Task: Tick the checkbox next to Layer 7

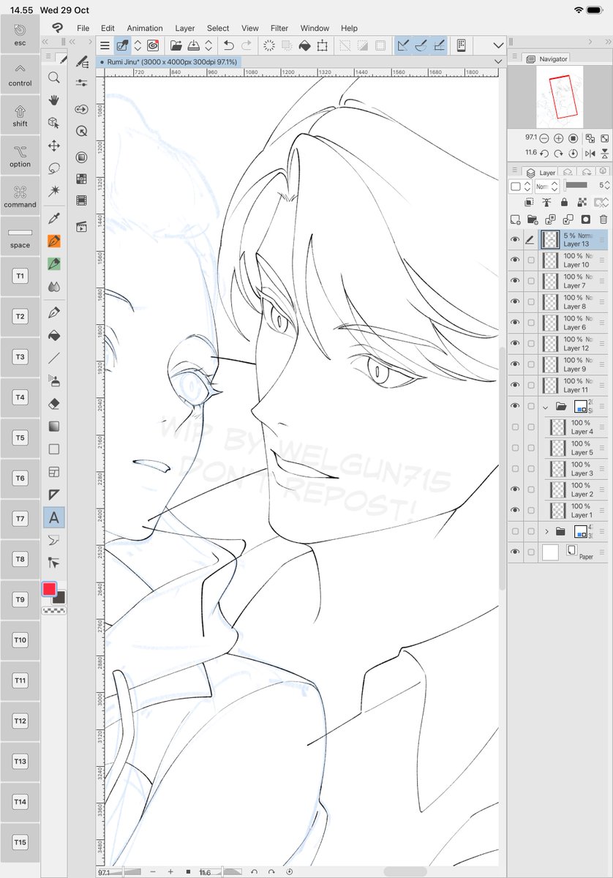Action: click(x=531, y=281)
